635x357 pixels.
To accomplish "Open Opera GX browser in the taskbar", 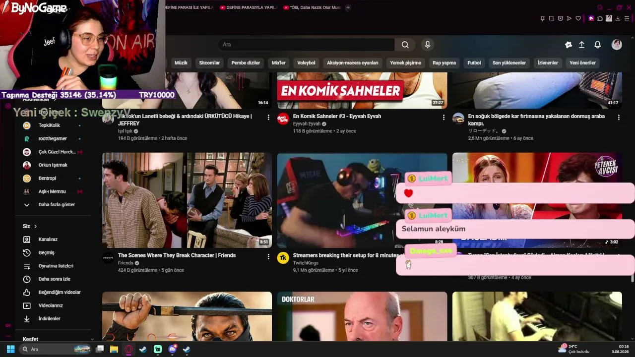I will click(129, 349).
